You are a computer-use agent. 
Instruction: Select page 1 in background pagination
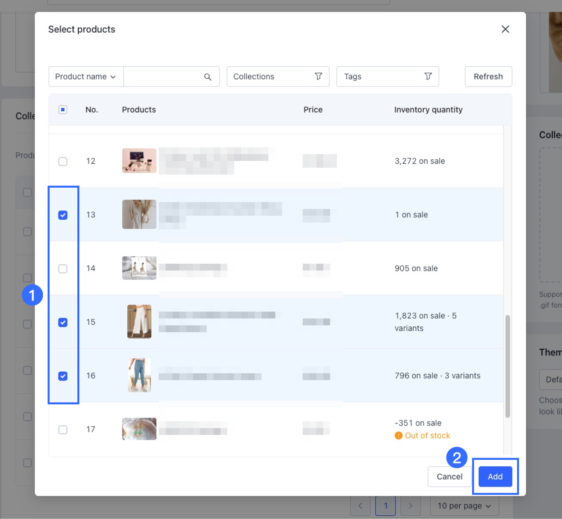click(x=385, y=506)
